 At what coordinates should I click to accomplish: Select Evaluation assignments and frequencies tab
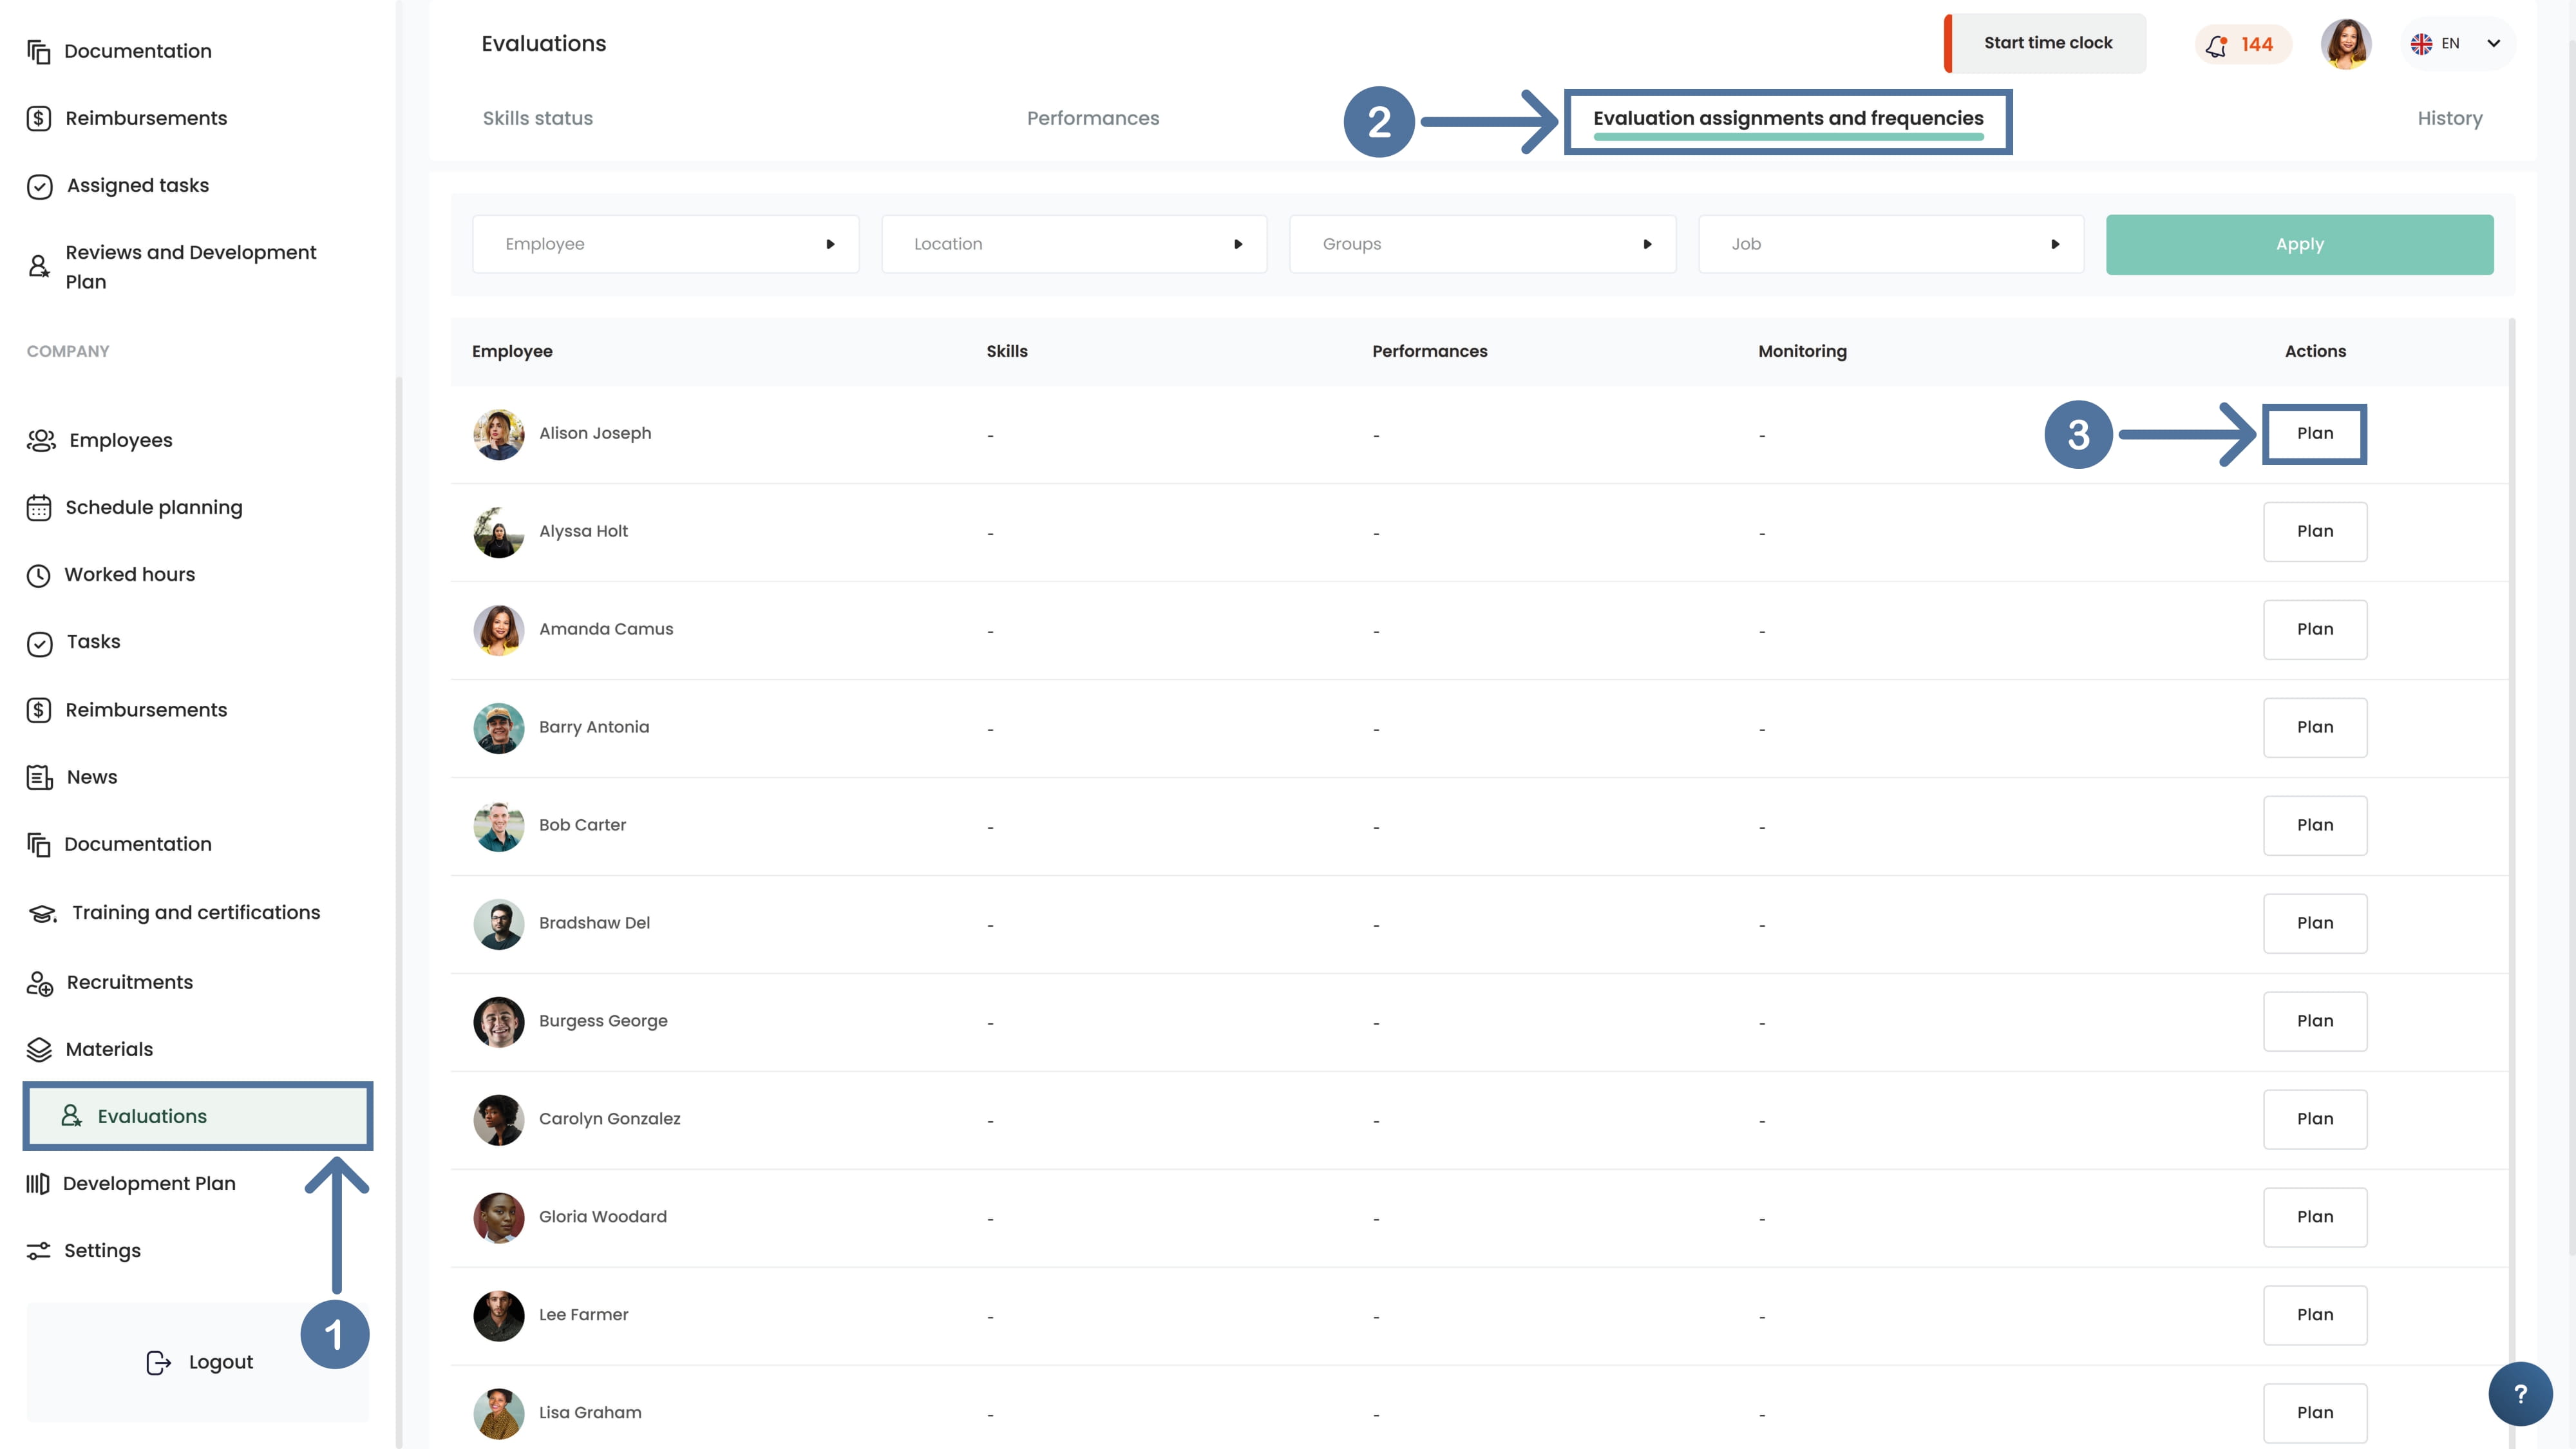tap(1787, 119)
